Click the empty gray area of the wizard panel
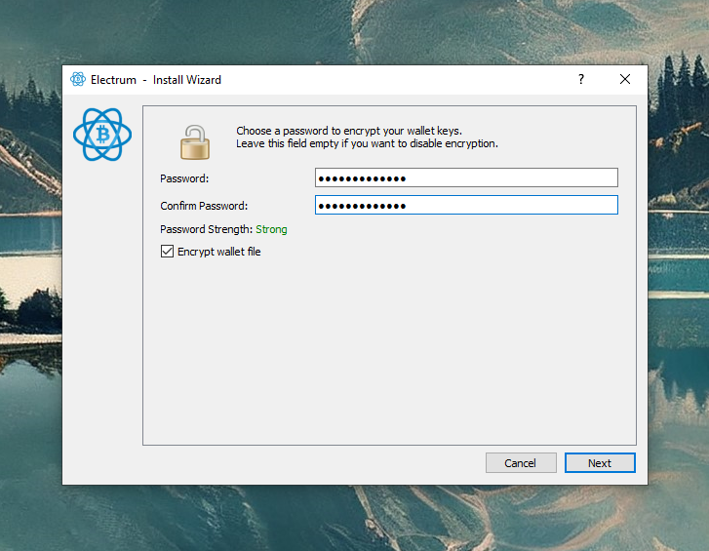 pyautogui.click(x=390, y=351)
